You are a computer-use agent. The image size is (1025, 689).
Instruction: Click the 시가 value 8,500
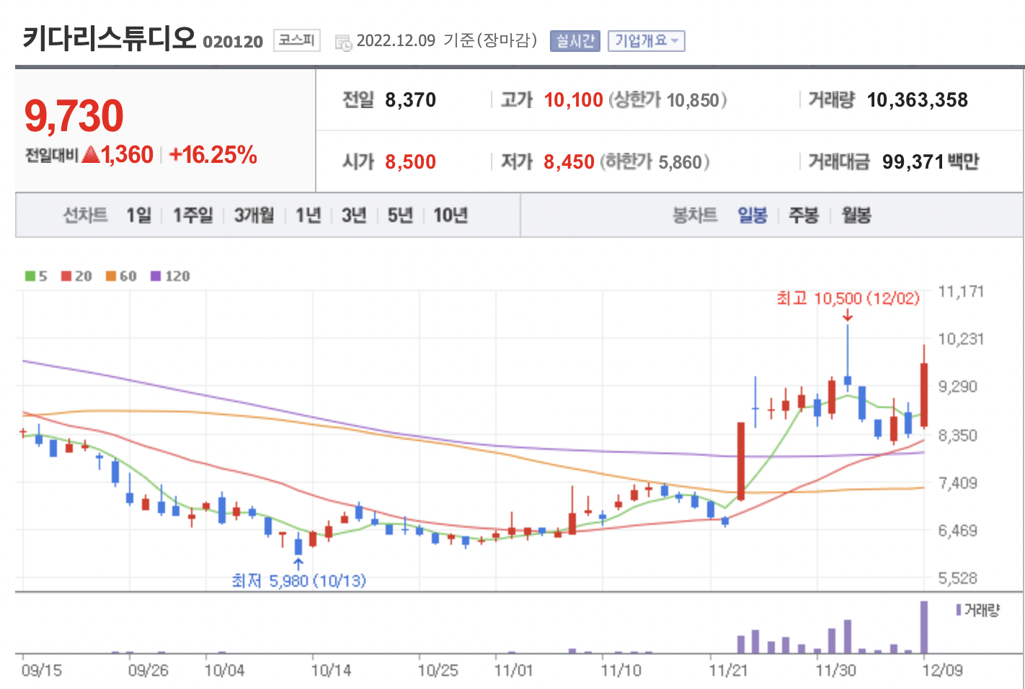coord(410,161)
